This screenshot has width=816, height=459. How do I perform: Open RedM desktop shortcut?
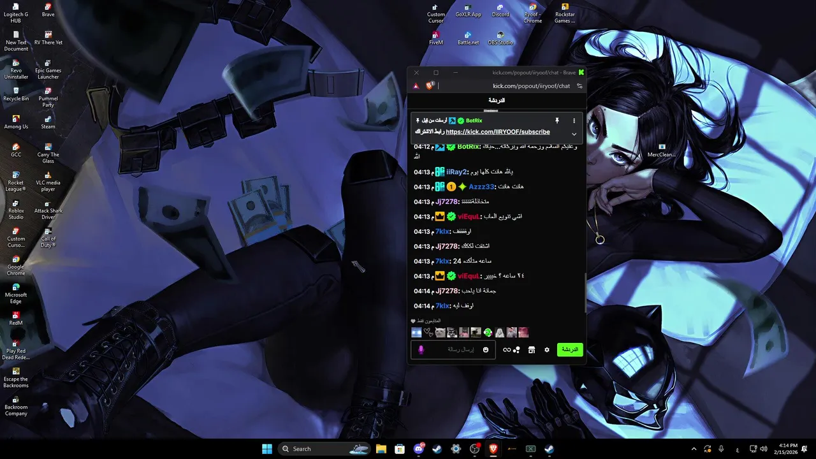pyautogui.click(x=15, y=318)
